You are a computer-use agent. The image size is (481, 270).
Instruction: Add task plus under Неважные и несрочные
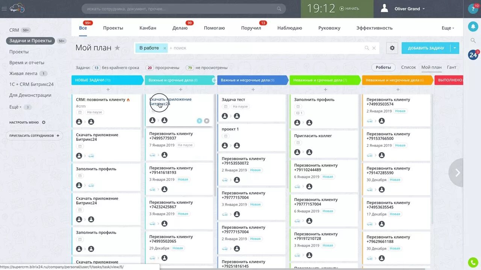click(398, 90)
